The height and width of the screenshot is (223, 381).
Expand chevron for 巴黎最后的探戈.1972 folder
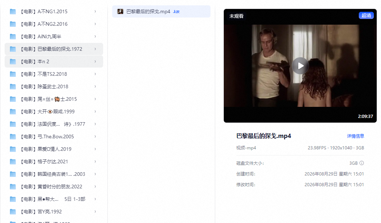(x=95, y=49)
